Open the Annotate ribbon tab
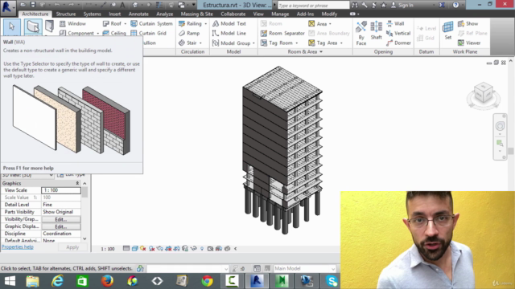Screen dimensions: 515x289 point(138,14)
